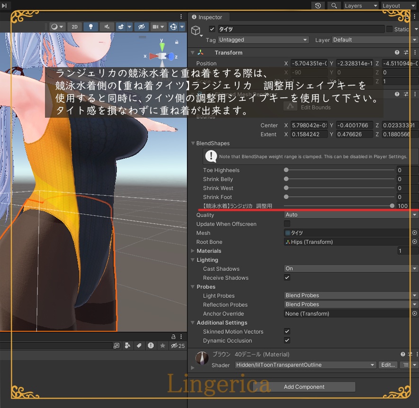Click the 【競泳水着】ランジェリカ 調整用 slider handle
Viewport: 419px width, 408px height.
tap(392, 206)
